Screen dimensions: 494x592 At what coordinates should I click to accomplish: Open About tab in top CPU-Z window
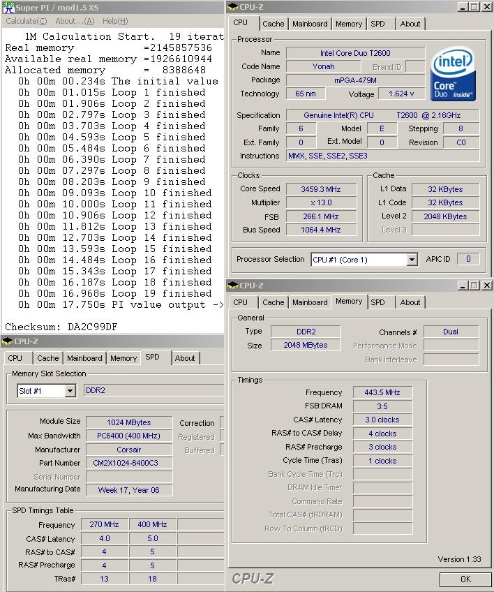pyautogui.click(x=410, y=24)
